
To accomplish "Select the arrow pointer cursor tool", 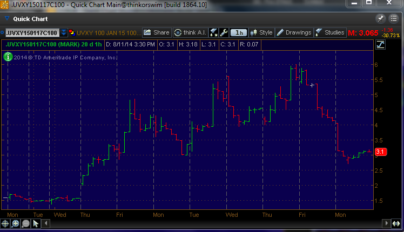I will (35, 223).
